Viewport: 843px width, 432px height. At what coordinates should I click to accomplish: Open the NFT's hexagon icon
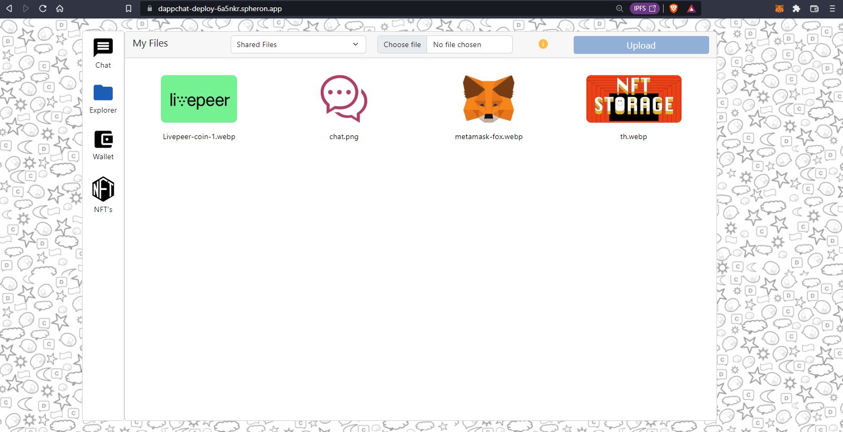103,189
